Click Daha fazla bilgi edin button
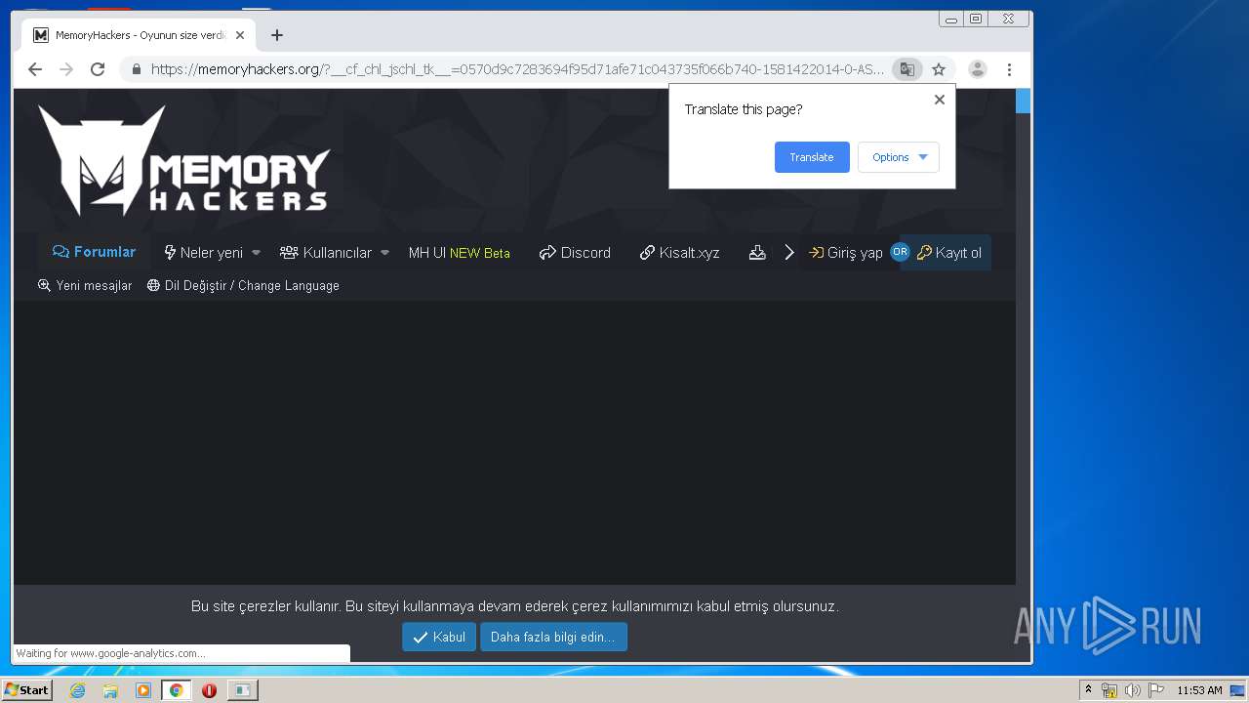Viewport: 1249px width, 703px height. click(x=553, y=638)
